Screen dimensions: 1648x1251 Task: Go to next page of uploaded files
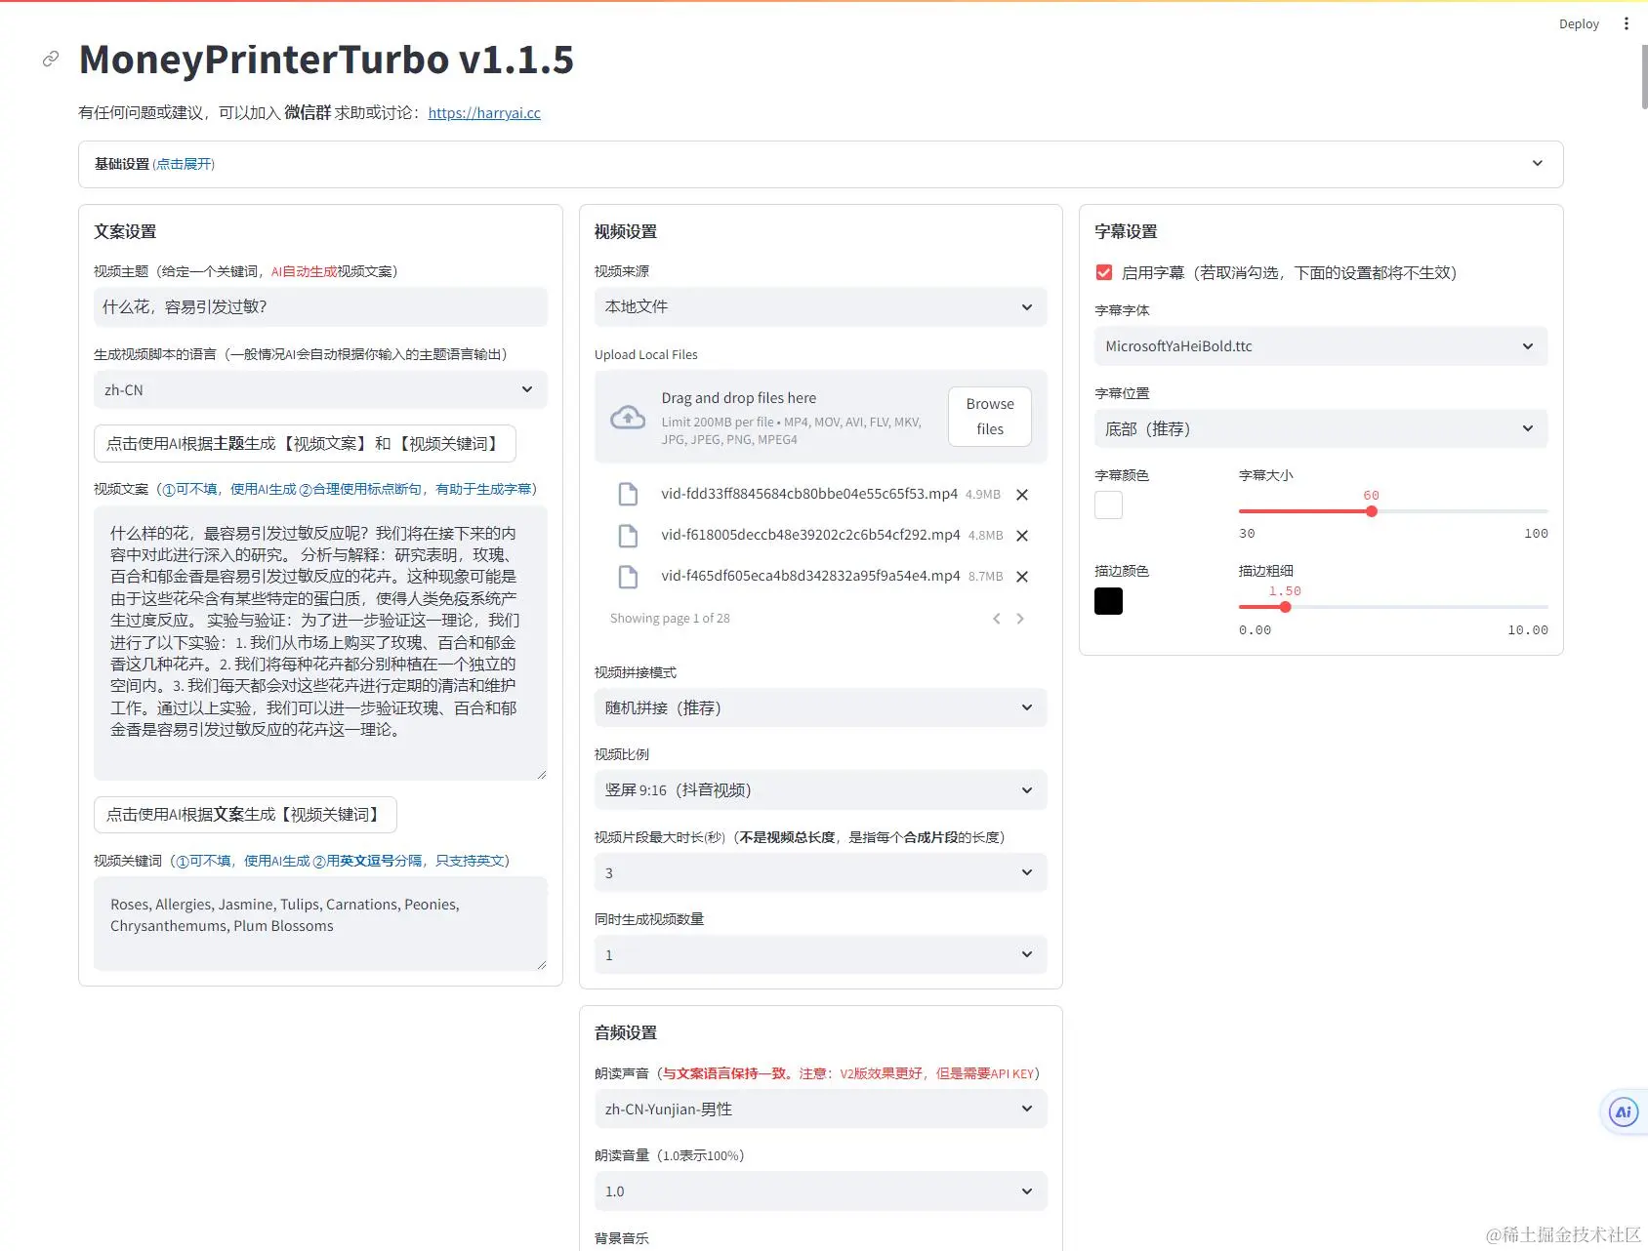coord(1020,619)
